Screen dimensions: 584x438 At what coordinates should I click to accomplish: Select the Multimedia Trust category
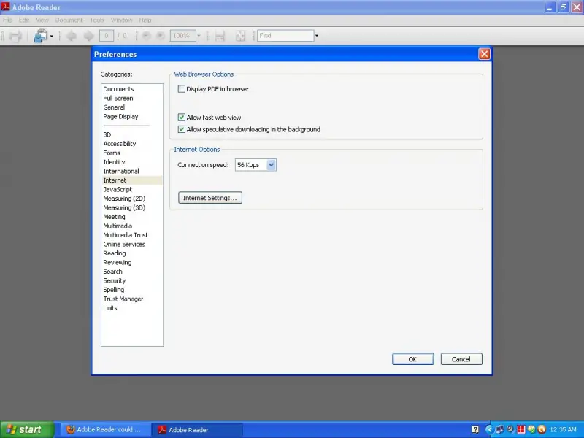tap(126, 235)
